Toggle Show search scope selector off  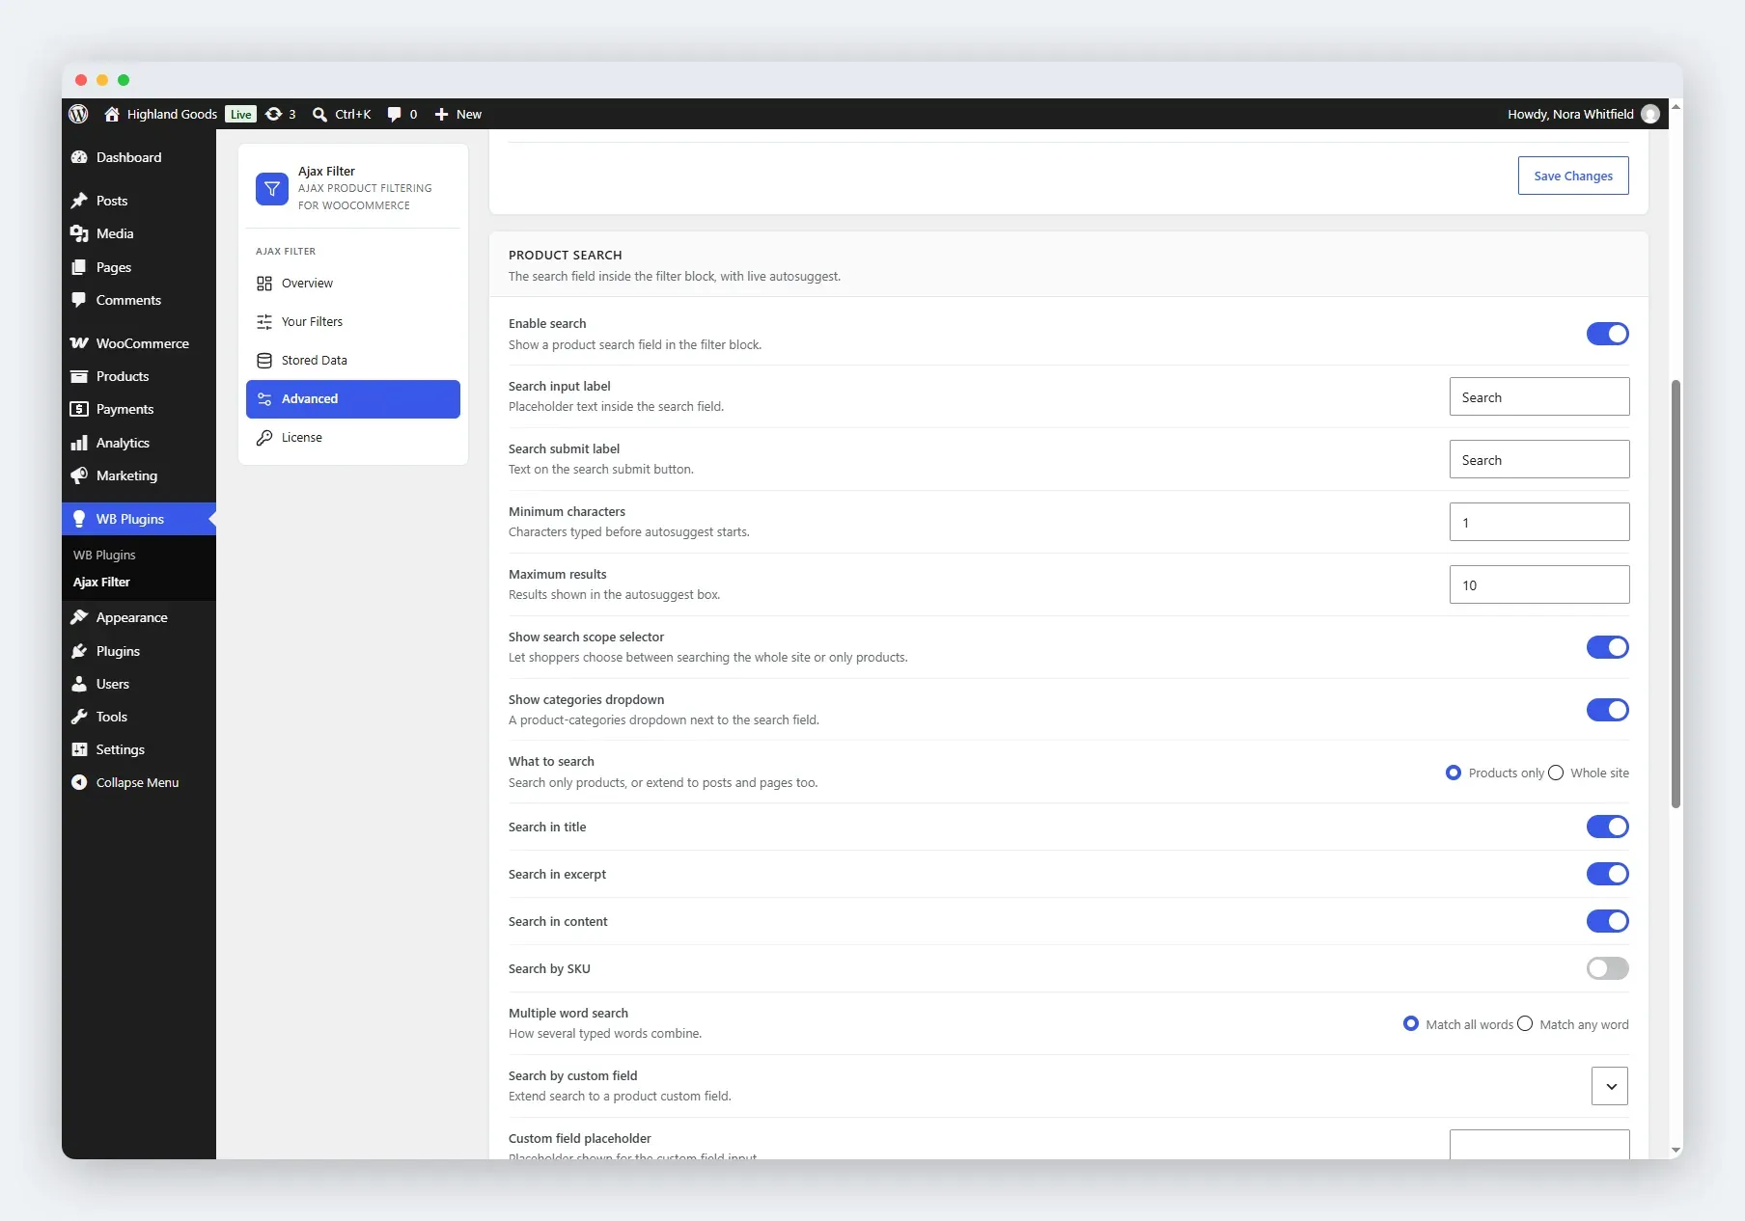tap(1607, 647)
